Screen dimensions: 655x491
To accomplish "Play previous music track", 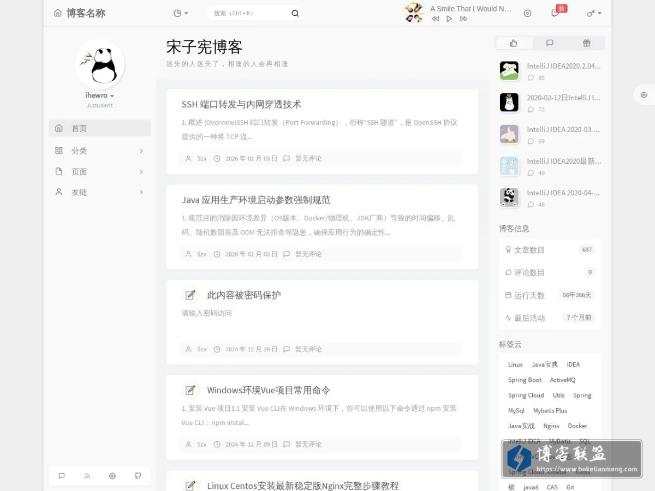I will 435,19.
